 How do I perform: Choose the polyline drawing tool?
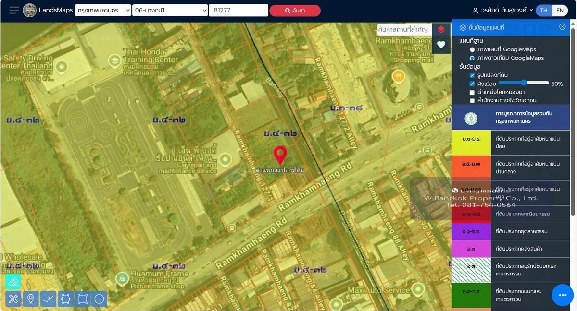click(48, 299)
